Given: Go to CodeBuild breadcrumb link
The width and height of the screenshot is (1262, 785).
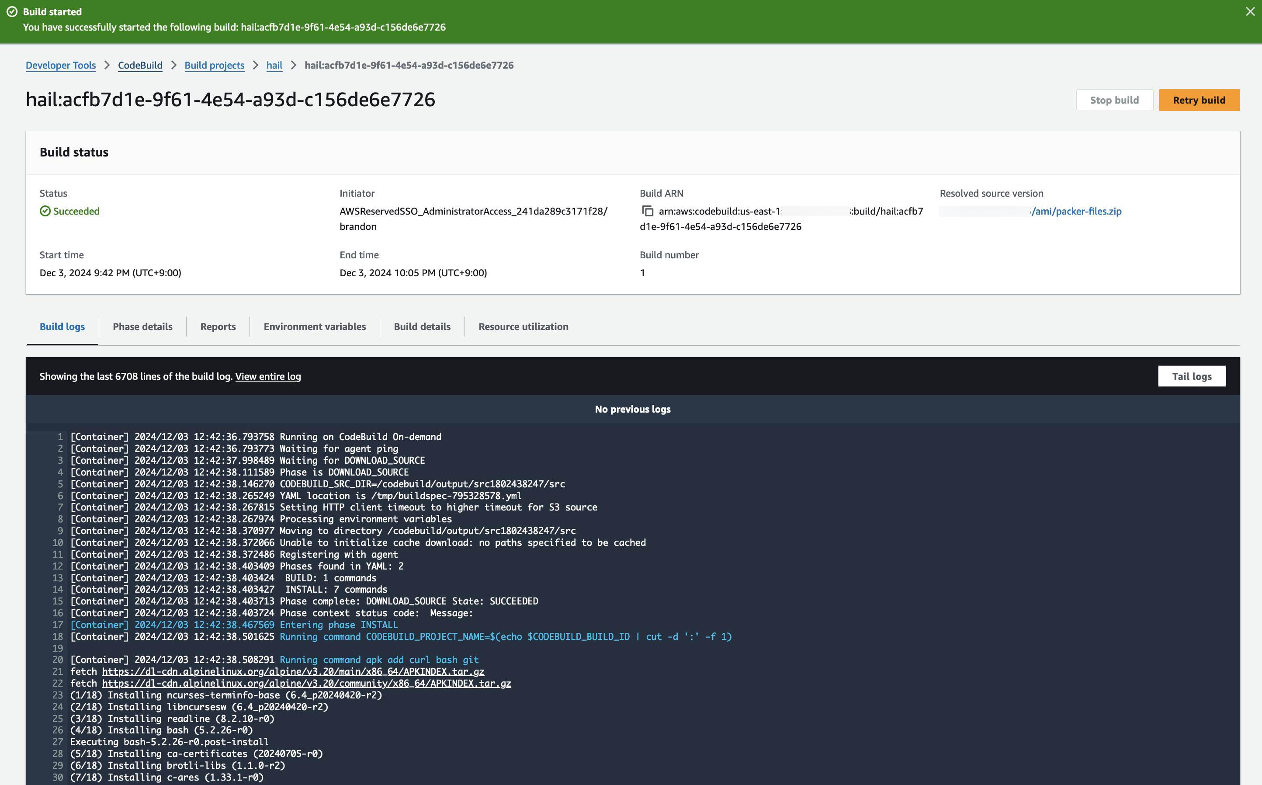Looking at the screenshot, I should [x=140, y=65].
